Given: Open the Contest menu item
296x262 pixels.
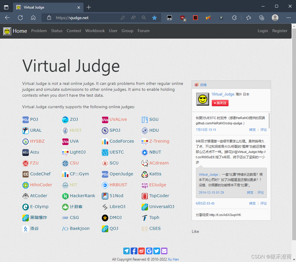Looking at the screenshot, I should [x=74, y=31].
